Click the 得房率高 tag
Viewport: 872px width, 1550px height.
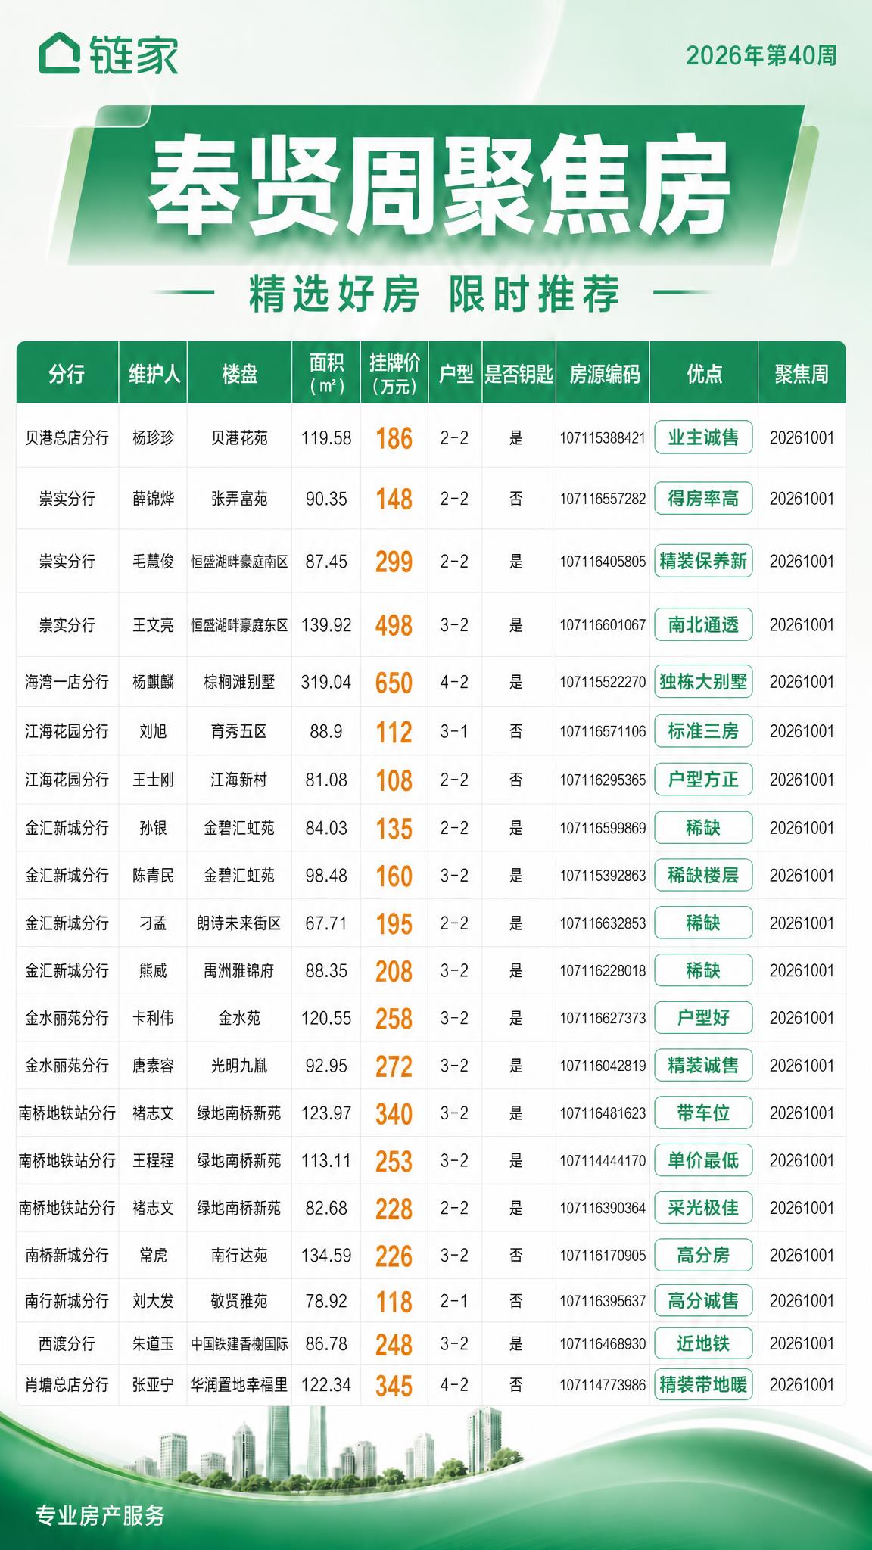[703, 499]
